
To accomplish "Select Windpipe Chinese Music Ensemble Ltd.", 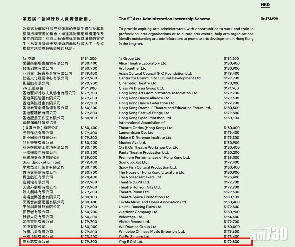I will point(151,232).
